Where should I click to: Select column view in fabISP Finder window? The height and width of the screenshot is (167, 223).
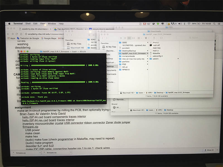[129, 38]
